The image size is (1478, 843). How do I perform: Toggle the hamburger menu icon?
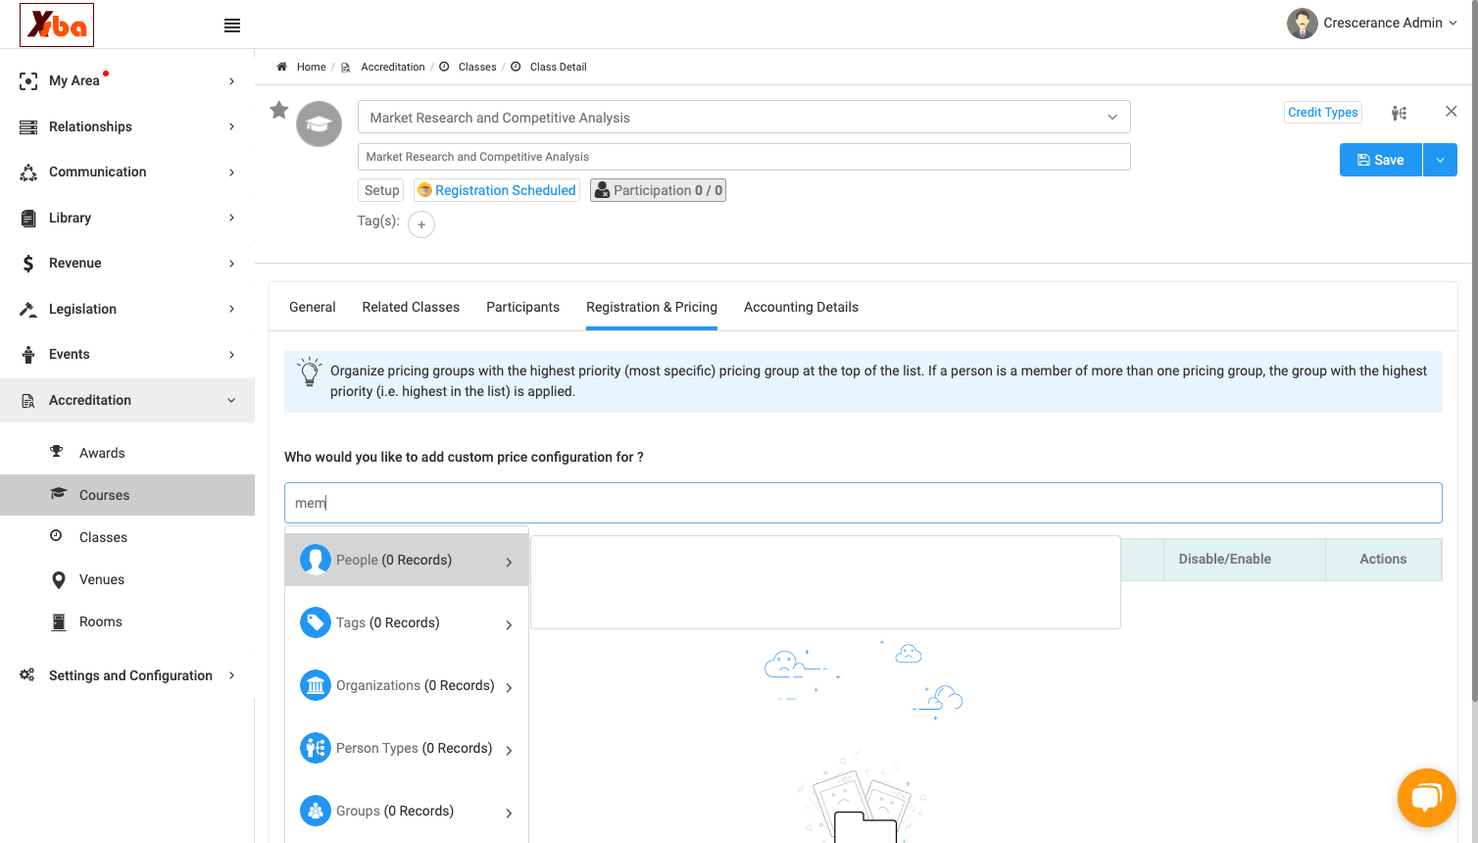point(232,25)
